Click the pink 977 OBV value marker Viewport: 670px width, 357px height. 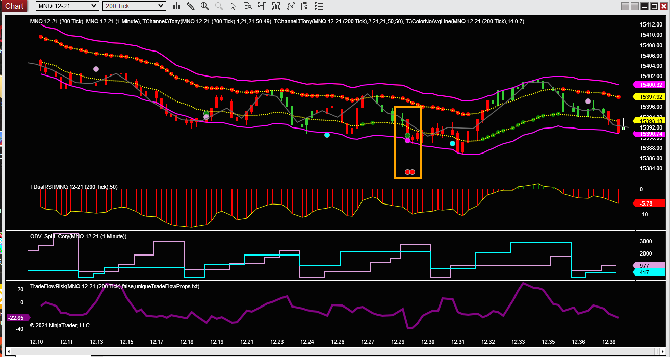pos(649,265)
